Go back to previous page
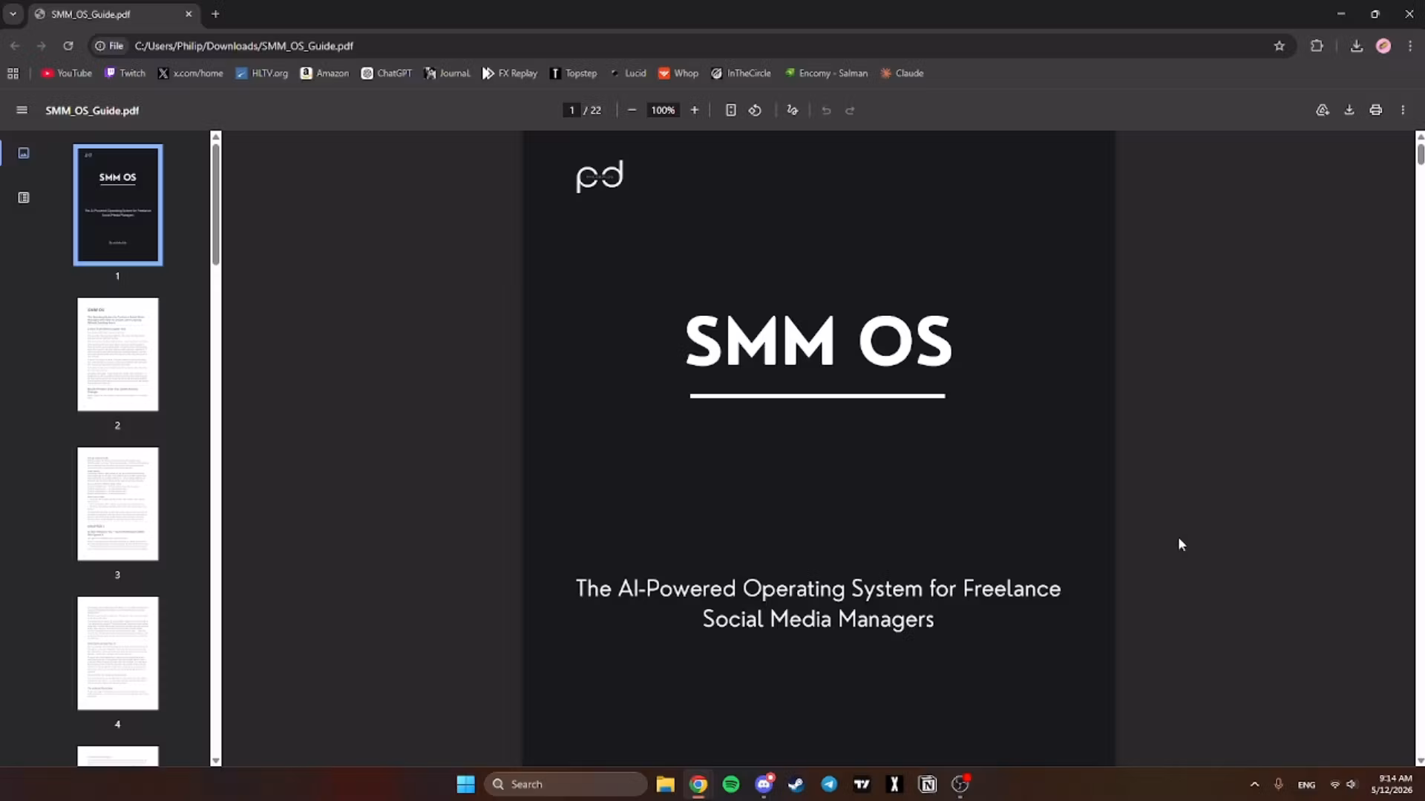Screen dimensions: 1425x801 pos(15,46)
